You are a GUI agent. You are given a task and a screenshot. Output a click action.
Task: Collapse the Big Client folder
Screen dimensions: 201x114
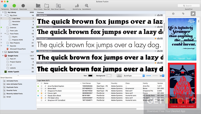5,15
